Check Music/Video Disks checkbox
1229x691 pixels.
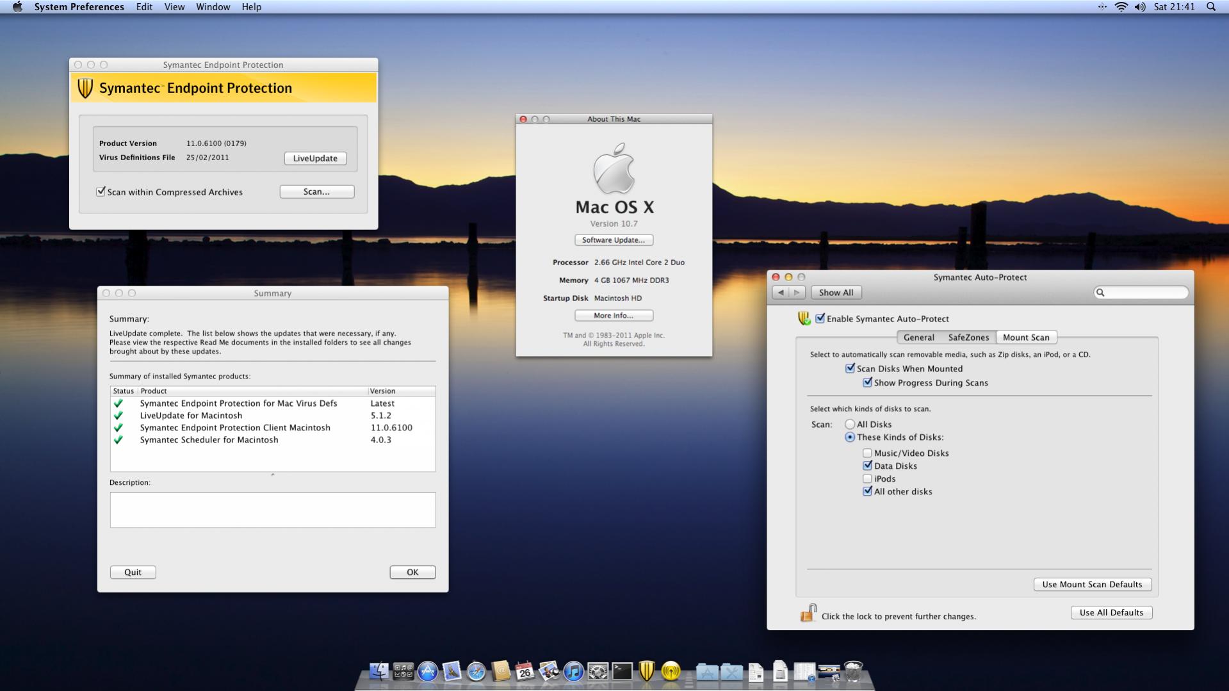pyautogui.click(x=867, y=453)
